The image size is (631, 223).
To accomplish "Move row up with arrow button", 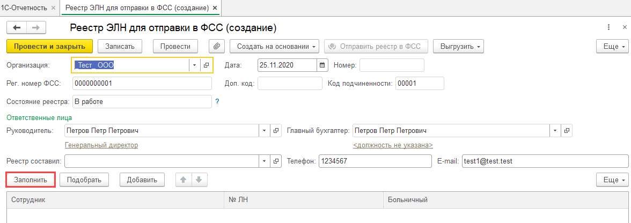I will (x=184, y=180).
